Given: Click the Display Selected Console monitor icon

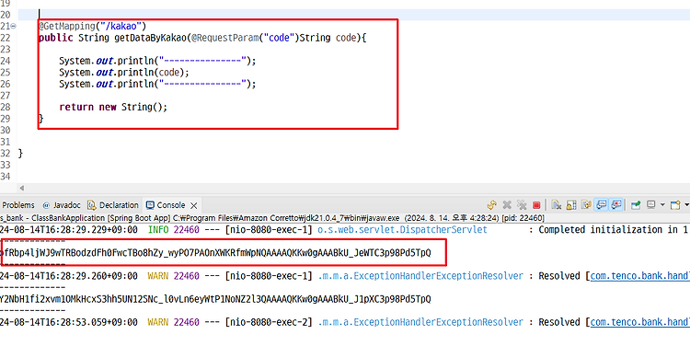Looking at the screenshot, I should 651,204.
